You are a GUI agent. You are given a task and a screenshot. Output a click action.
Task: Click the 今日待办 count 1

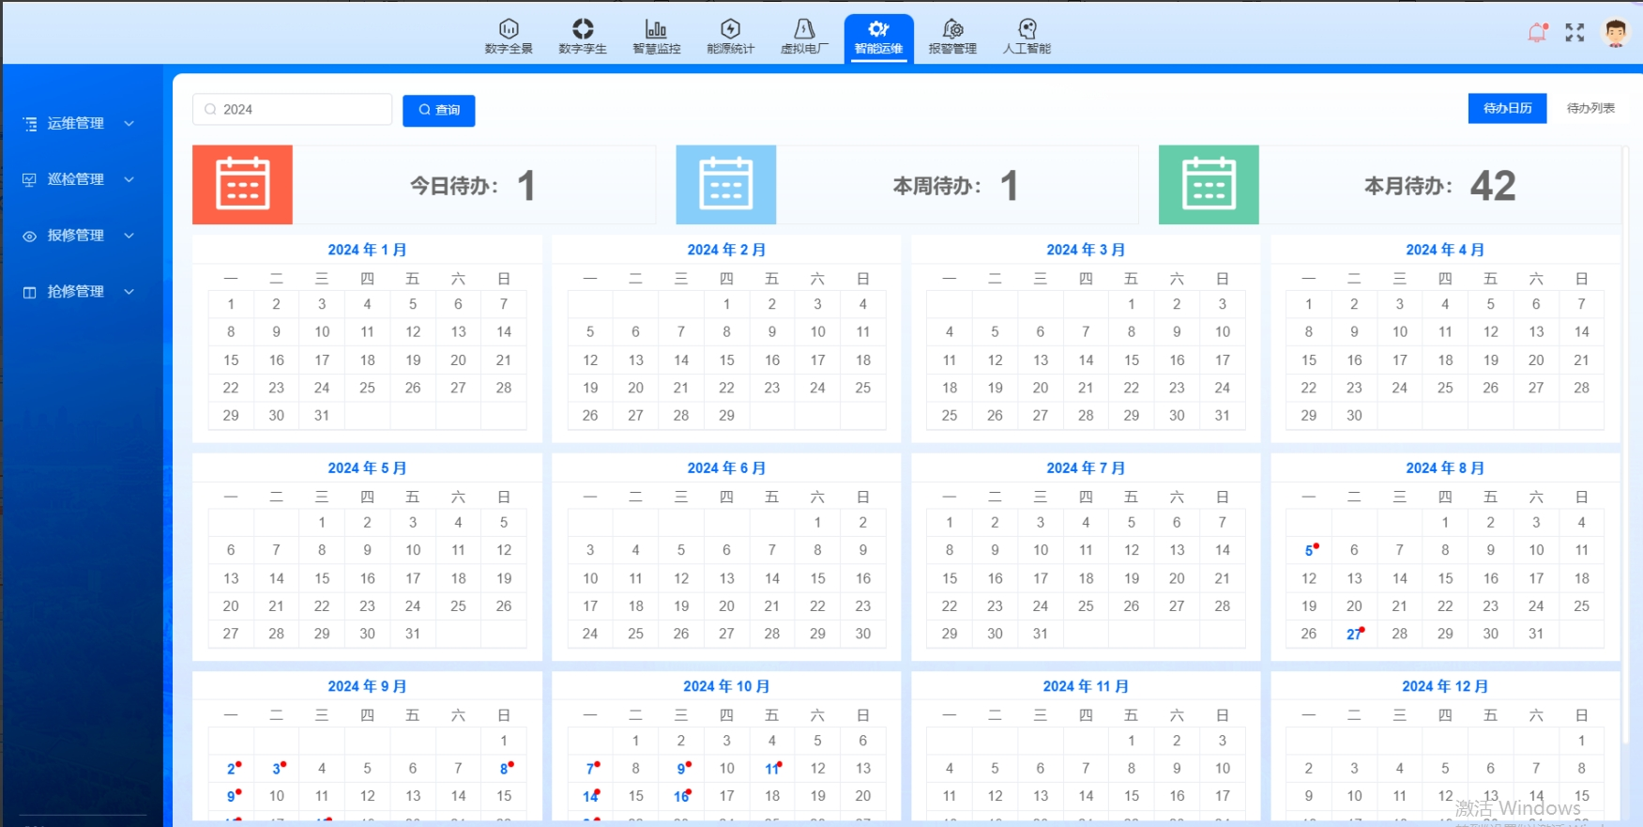pyautogui.click(x=526, y=186)
